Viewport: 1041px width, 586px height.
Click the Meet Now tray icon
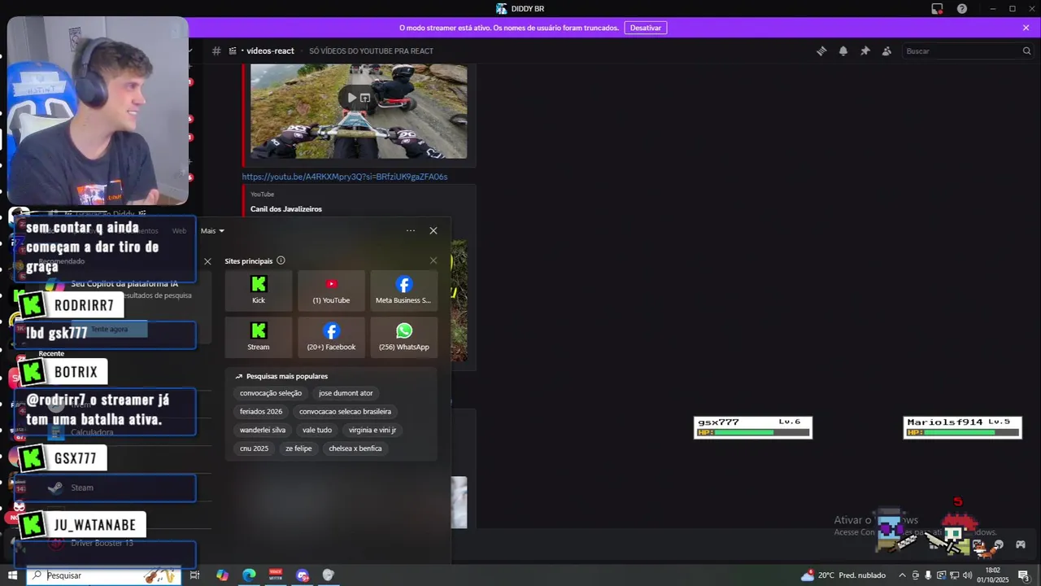click(x=916, y=575)
